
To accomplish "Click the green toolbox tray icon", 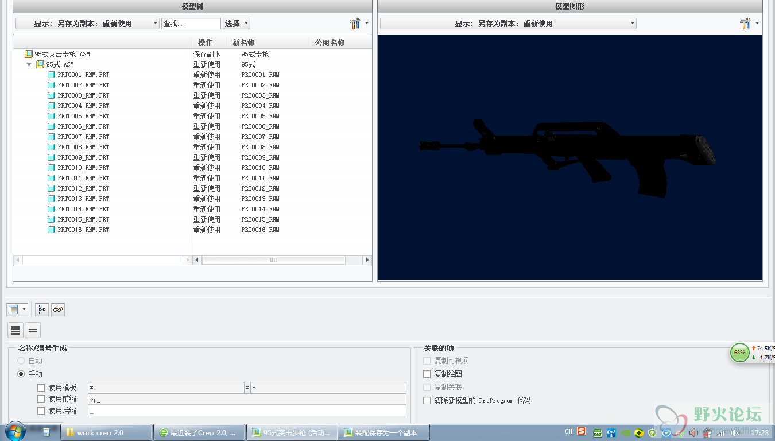I will click(598, 432).
